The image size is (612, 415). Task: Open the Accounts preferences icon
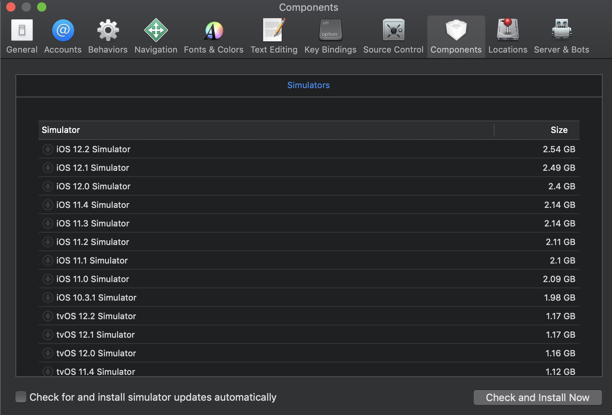coord(63,30)
